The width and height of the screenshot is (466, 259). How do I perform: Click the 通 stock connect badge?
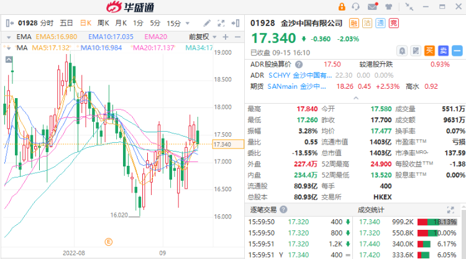[380, 23]
